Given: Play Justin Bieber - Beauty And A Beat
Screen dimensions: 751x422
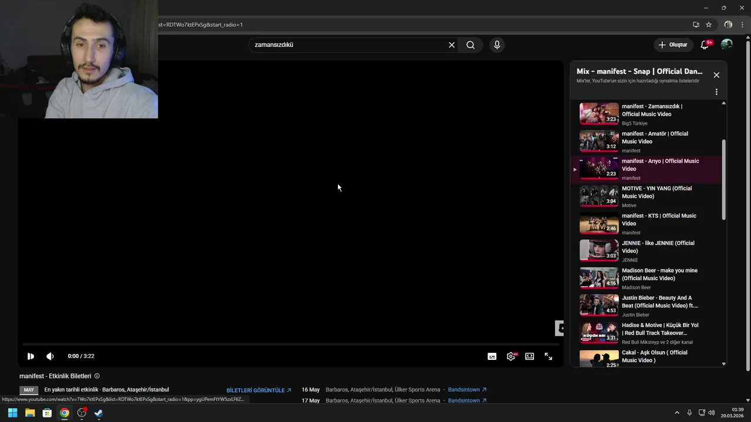Looking at the screenshot, I should (646, 306).
